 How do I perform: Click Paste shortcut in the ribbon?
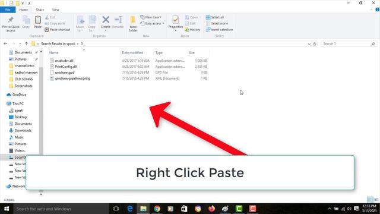58,30
